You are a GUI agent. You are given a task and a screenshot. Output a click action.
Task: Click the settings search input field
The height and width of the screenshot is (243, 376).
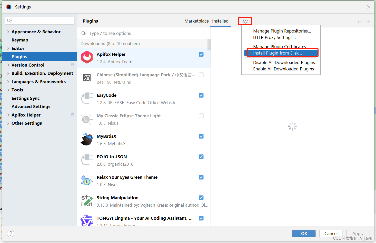(x=40, y=21)
